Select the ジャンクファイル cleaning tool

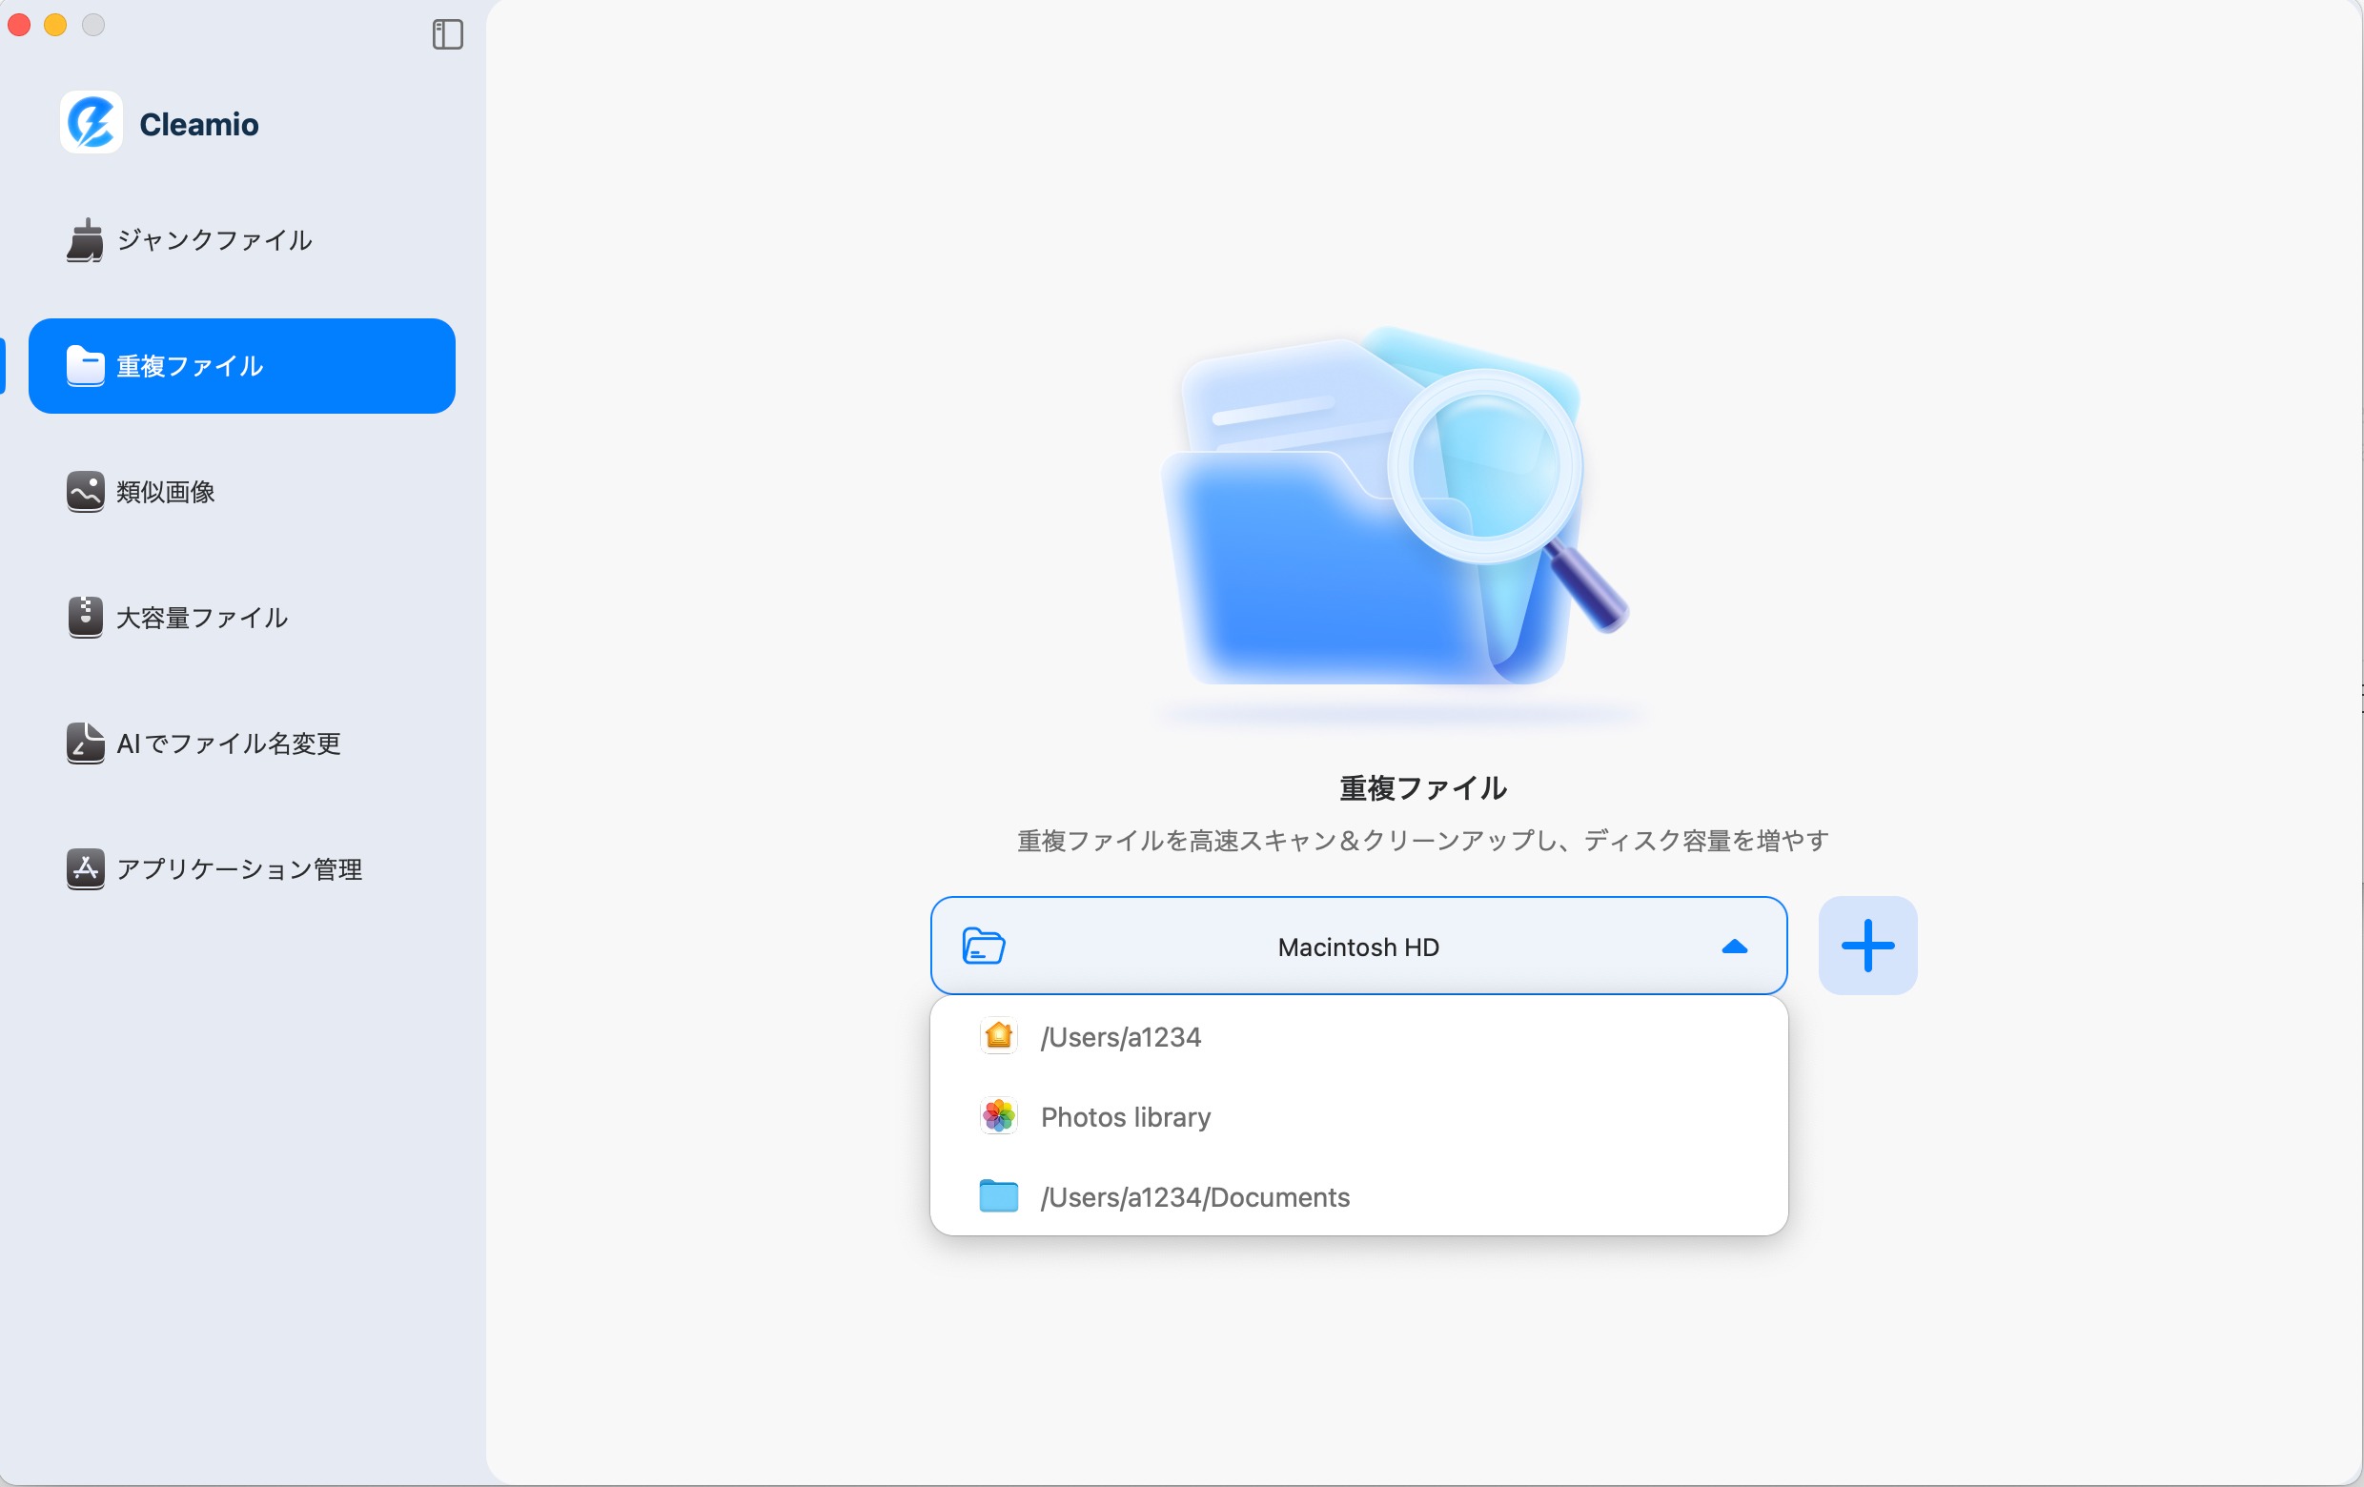click(212, 239)
